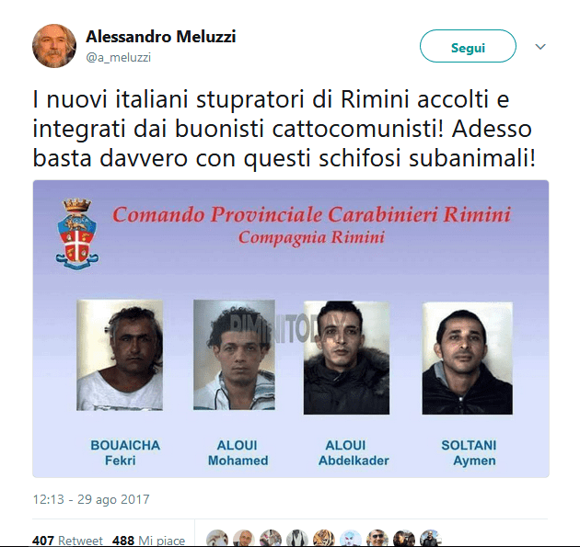The image size is (580, 547).
Task: Click the Segui follow button
Action: coord(468,46)
